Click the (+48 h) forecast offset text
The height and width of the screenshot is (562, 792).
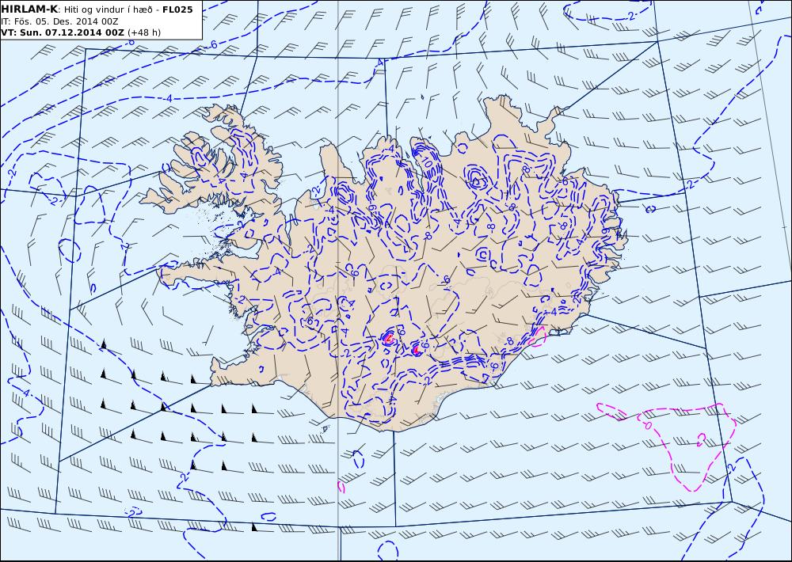click(144, 32)
